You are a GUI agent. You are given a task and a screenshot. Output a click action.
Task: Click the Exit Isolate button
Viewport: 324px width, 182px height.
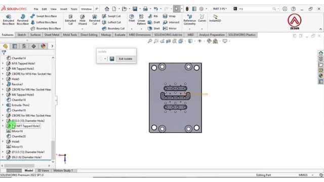(126, 59)
